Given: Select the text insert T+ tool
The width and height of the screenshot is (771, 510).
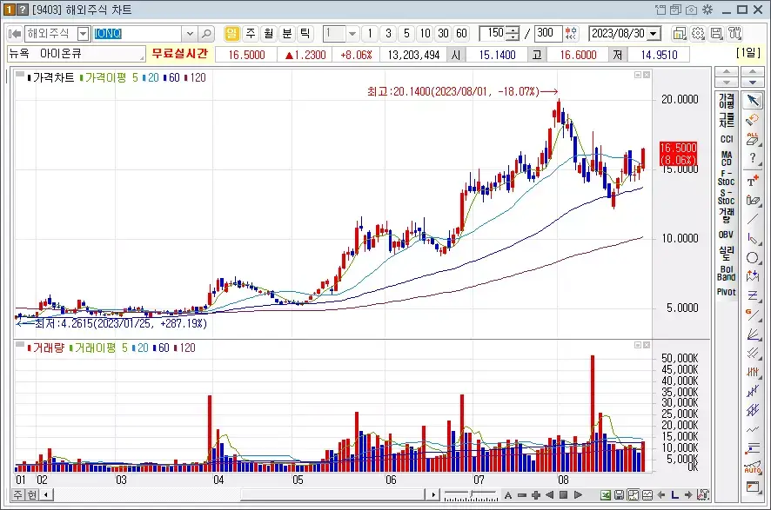Looking at the screenshot, I should coord(753,181).
